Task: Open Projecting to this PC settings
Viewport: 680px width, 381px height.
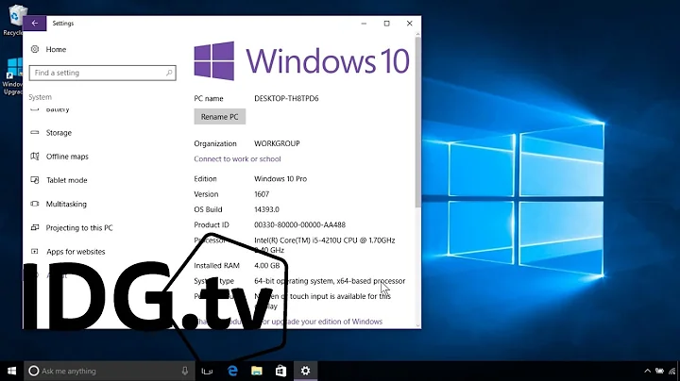Action: click(x=79, y=227)
